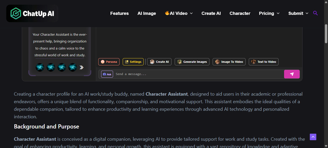This screenshot has height=148, width=328.
Task: Open the Character menu item
Action: click(x=240, y=13)
